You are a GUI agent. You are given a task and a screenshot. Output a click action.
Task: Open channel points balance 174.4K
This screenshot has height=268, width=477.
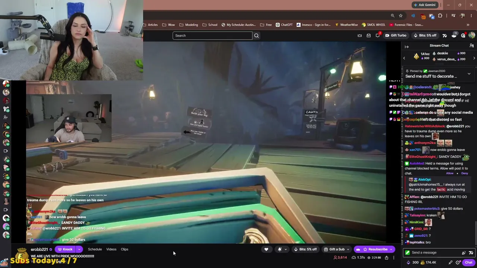tap(429, 262)
